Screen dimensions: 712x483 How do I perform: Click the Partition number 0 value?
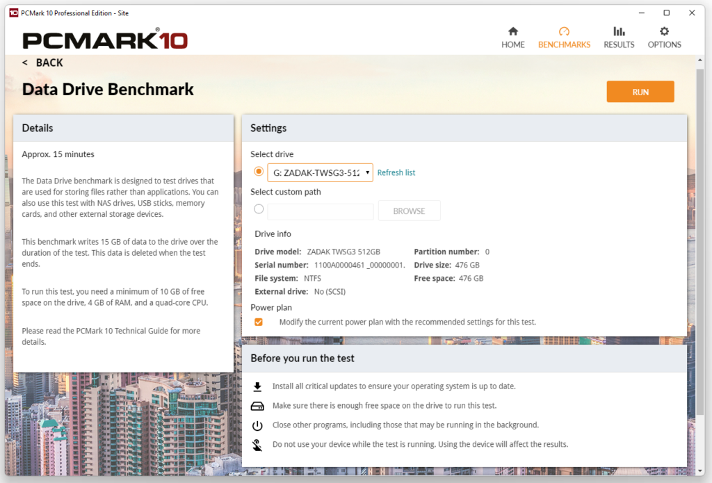487,252
